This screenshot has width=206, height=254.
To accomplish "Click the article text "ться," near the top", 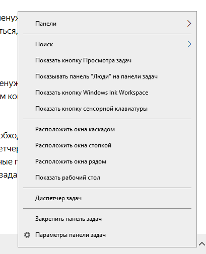I will pos(9,31).
